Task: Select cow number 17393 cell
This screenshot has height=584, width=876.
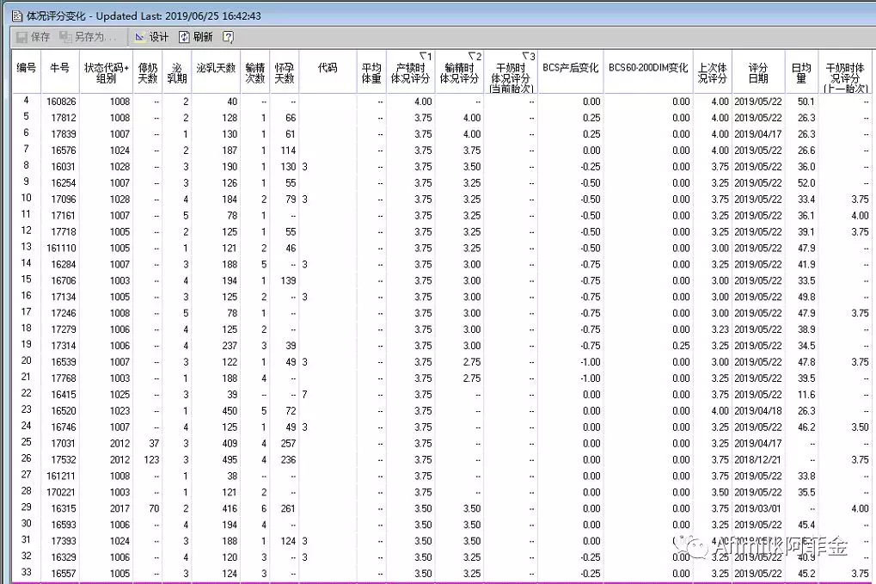Action: click(x=64, y=541)
